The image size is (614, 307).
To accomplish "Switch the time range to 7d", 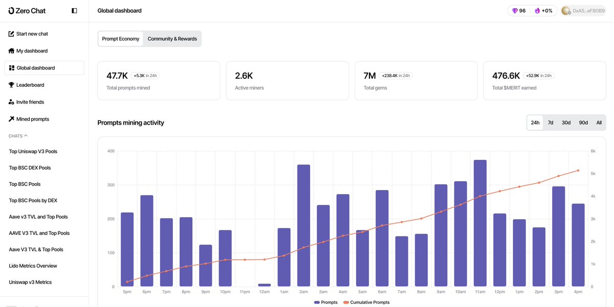I will 550,122.
